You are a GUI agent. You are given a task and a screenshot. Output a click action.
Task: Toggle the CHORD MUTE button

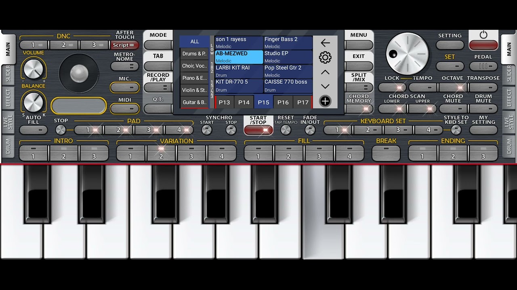(453, 109)
